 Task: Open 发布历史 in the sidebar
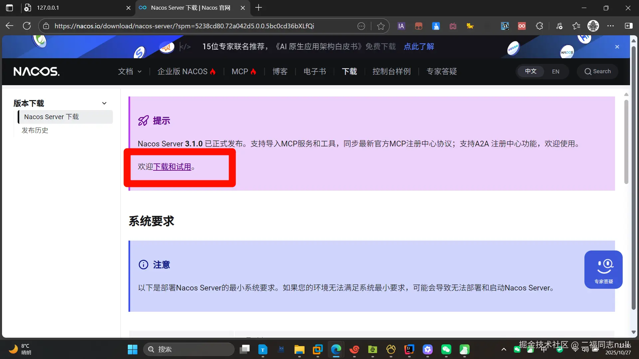pos(35,130)
